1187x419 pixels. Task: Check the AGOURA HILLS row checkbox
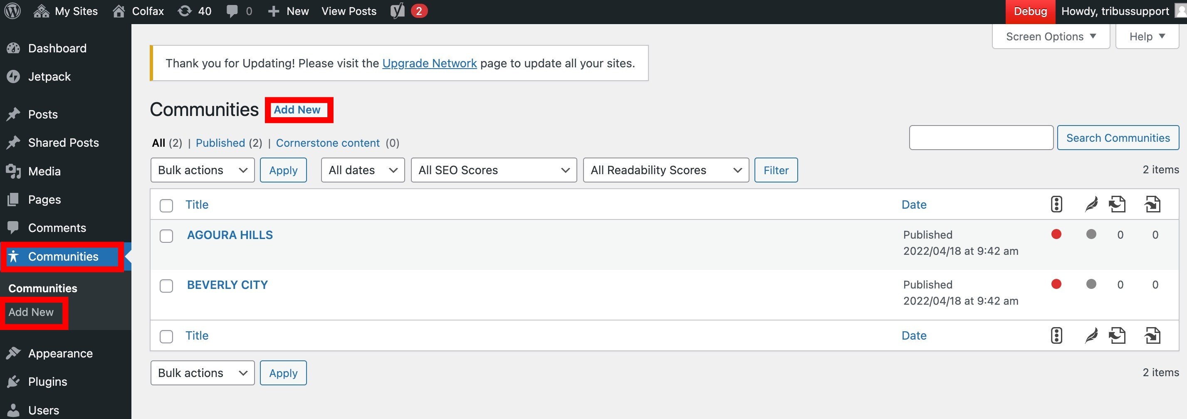(166, 236)
